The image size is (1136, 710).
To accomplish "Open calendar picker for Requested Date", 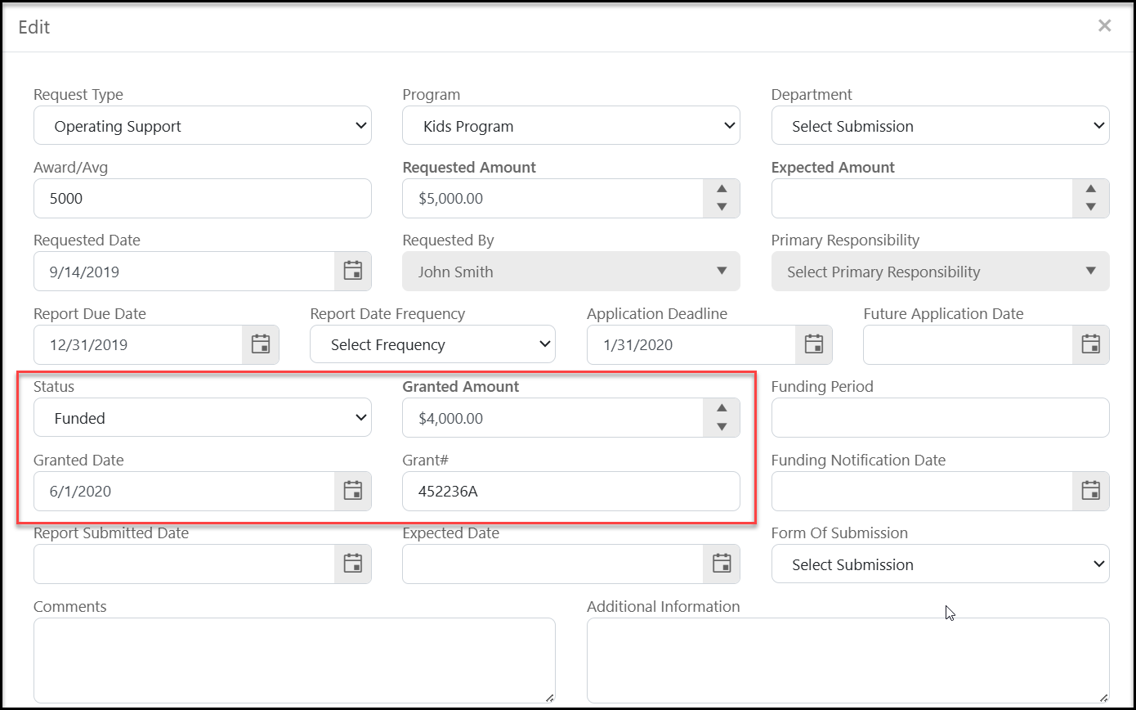I will pos(353,272).
